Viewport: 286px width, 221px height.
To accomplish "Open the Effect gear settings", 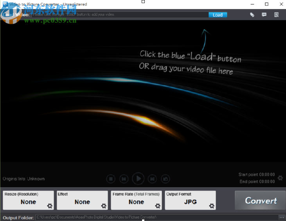I will coord(104,206).
